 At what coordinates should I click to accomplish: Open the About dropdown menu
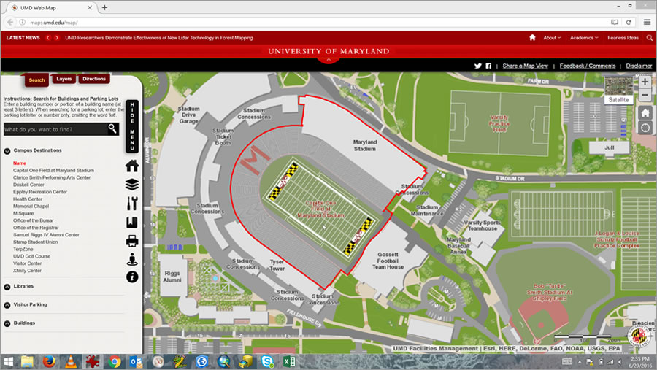click(x=551, y=38)
